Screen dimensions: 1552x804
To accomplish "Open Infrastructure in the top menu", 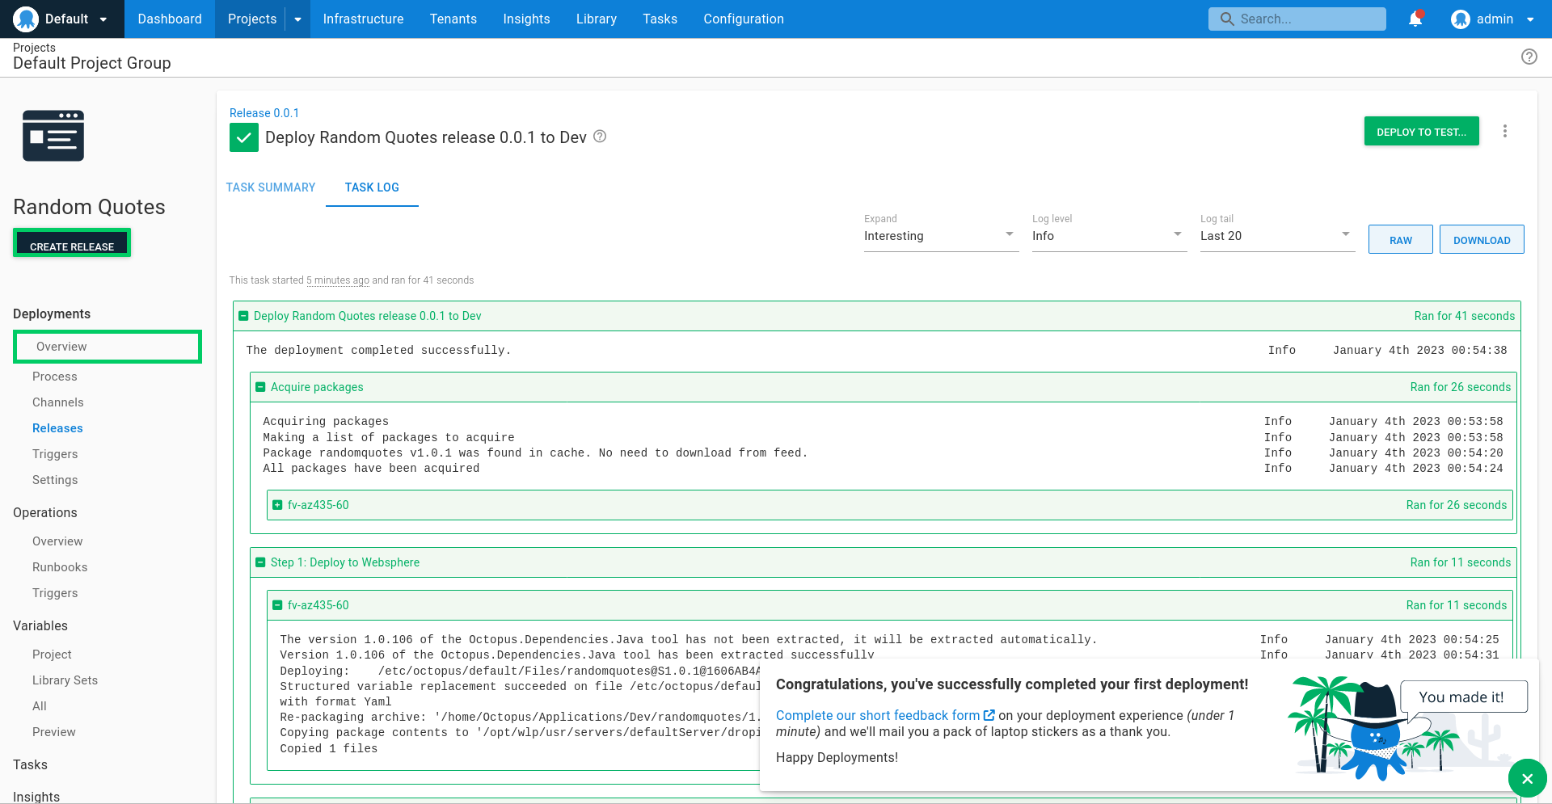I will click(x=363, y=19).
